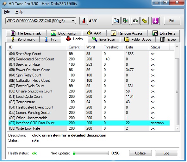
Task: Click the Data column header
Action: (136, 47)
